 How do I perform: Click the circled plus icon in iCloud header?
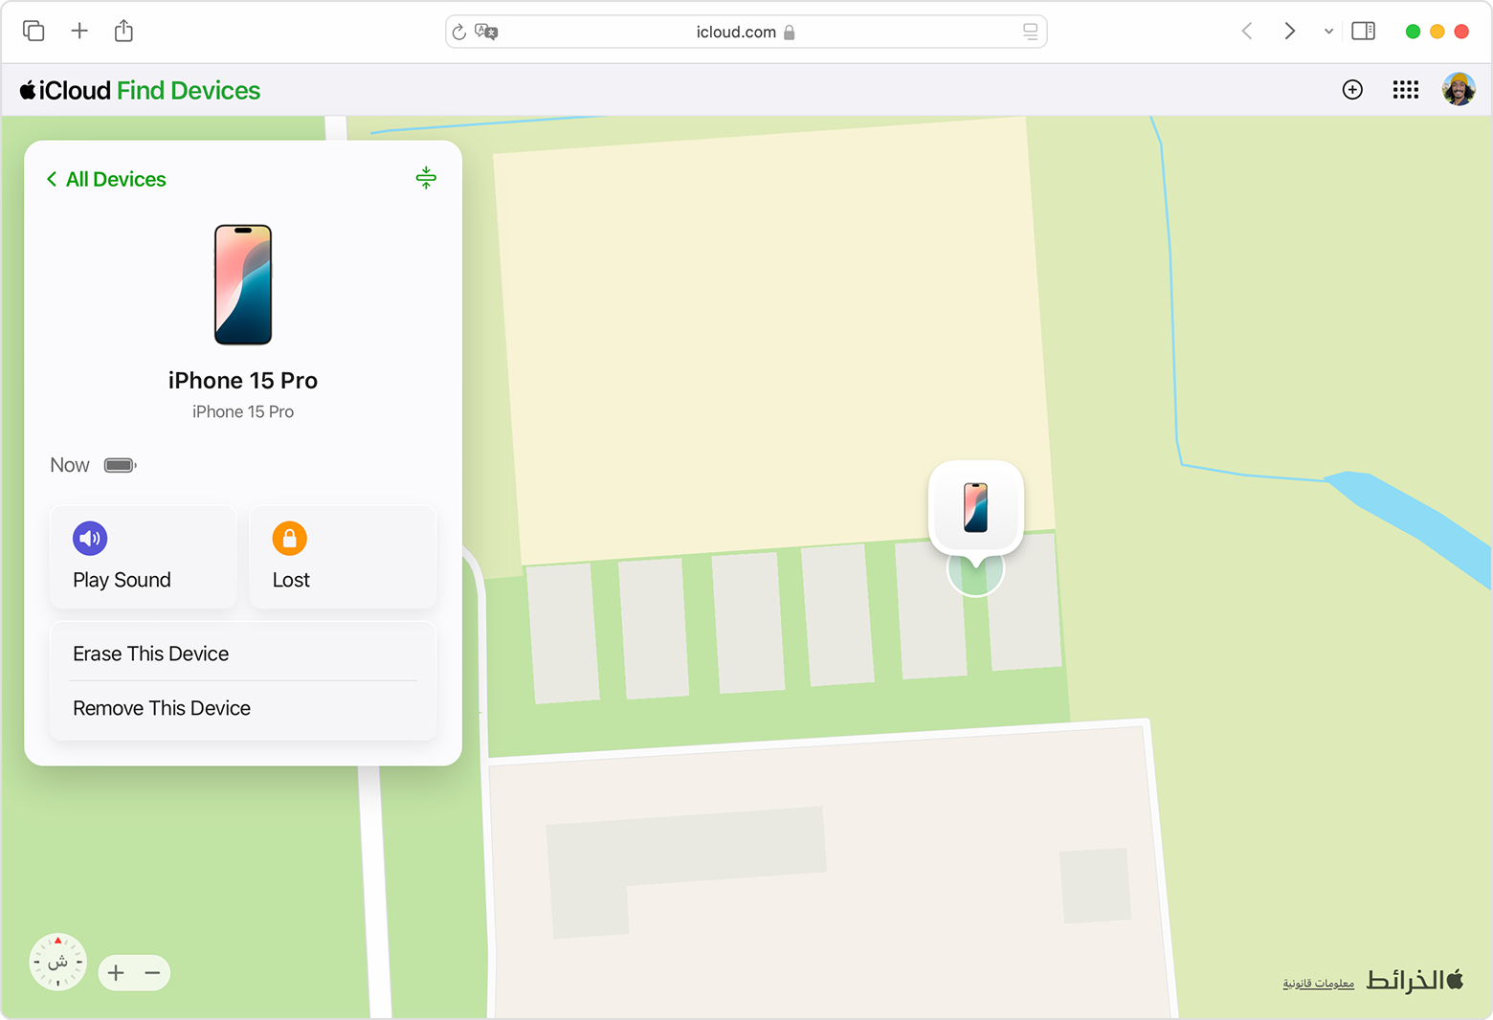pos(1352,90)
